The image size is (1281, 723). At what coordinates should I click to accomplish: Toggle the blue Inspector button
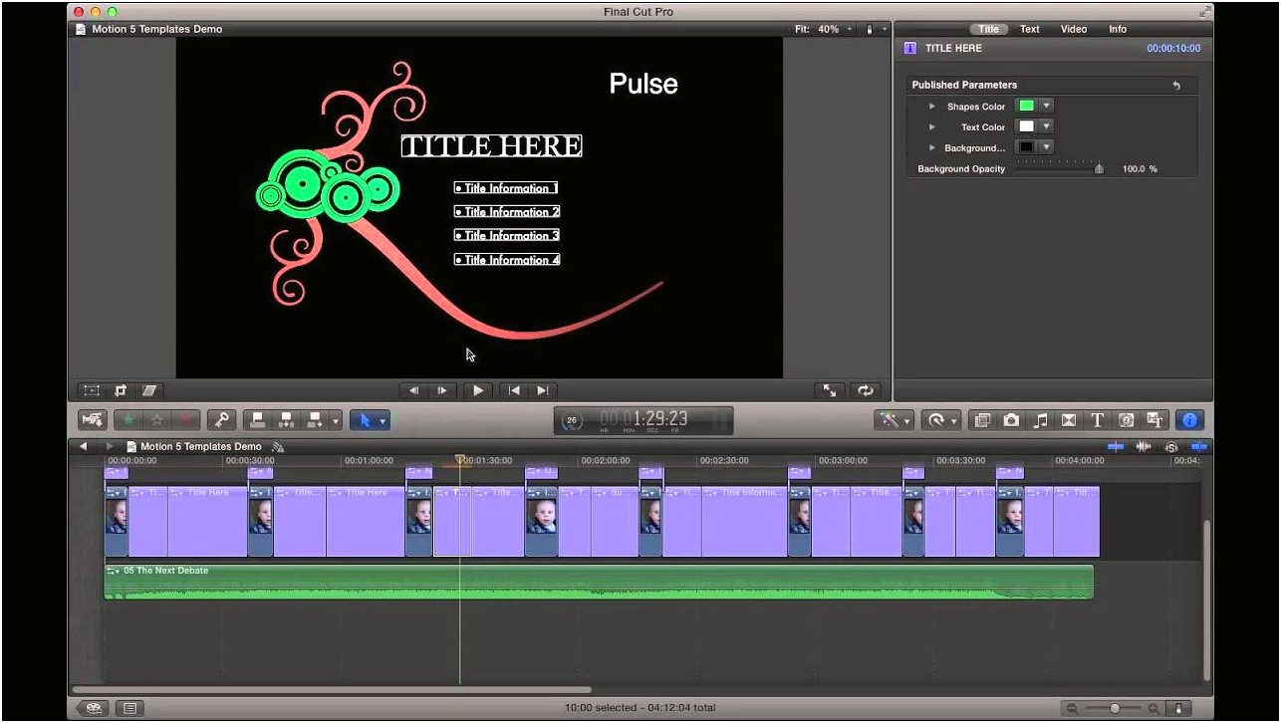point(1188,420)
